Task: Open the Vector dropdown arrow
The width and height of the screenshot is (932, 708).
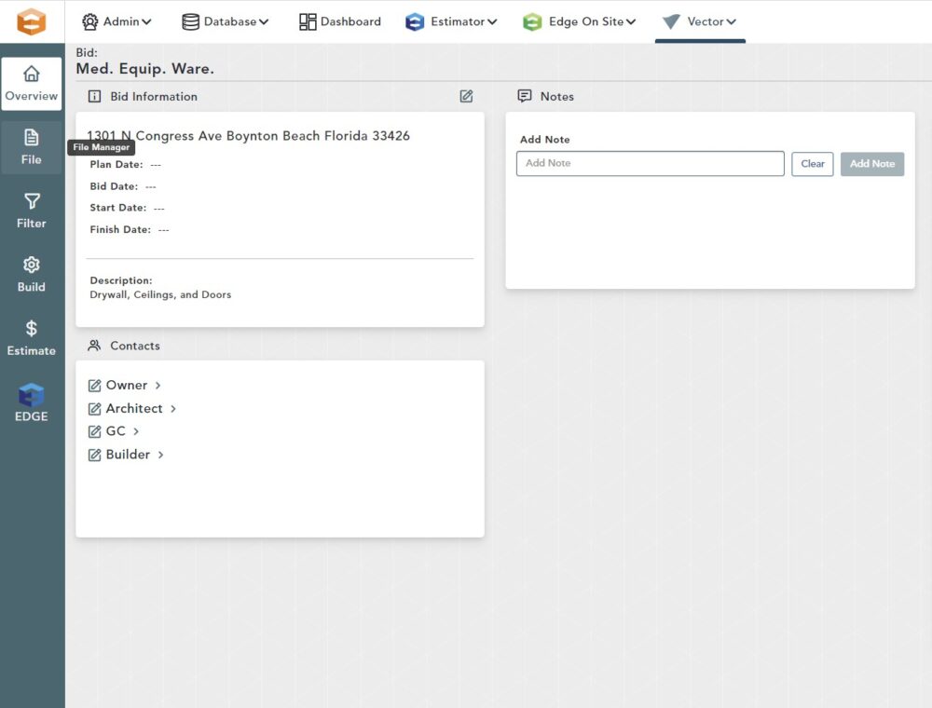Action: click(731, 22)
